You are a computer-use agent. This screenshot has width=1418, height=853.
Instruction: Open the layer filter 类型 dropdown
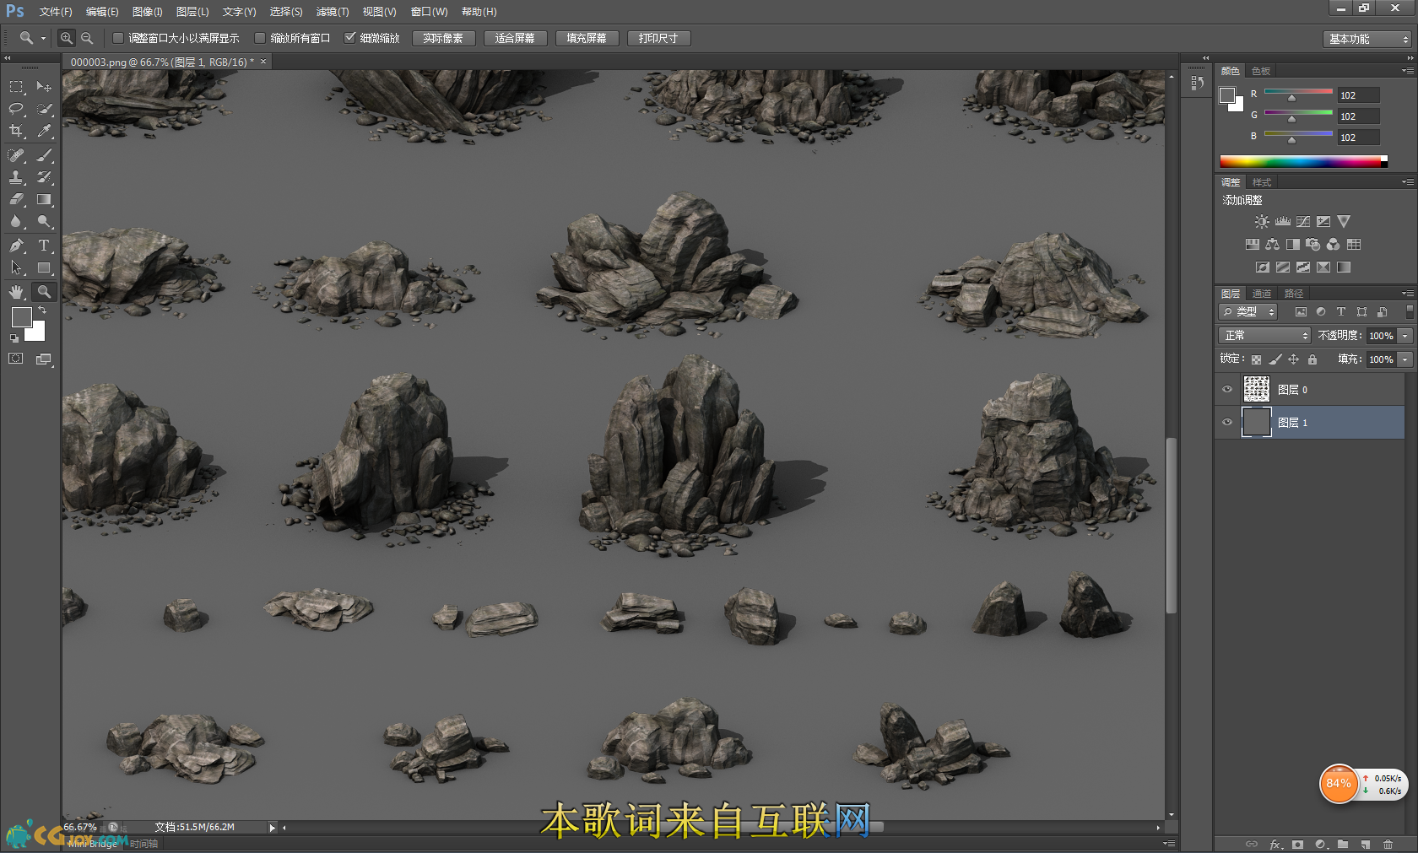pyautogui.click(x=1248, y=312)
